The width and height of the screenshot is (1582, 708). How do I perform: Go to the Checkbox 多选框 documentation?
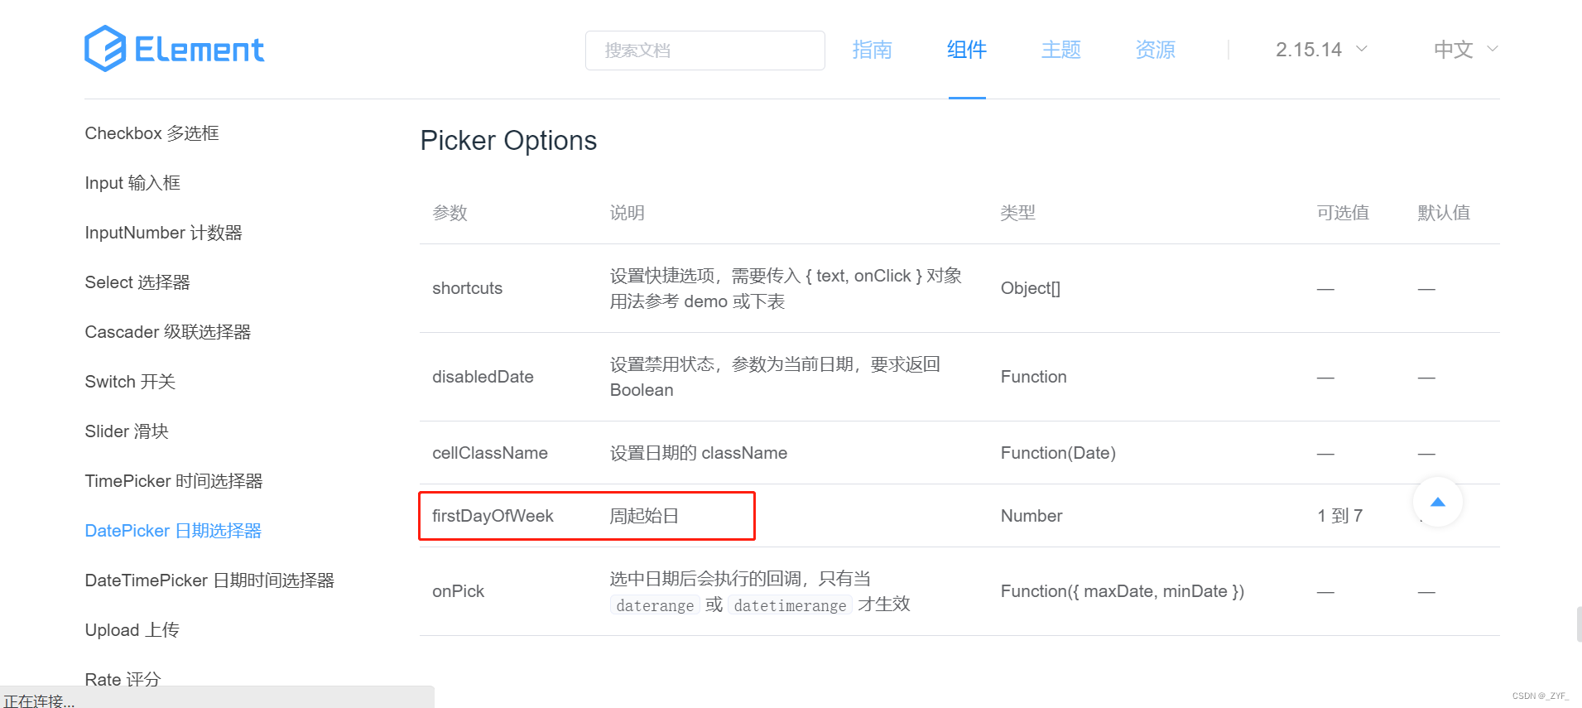(151, 132)
